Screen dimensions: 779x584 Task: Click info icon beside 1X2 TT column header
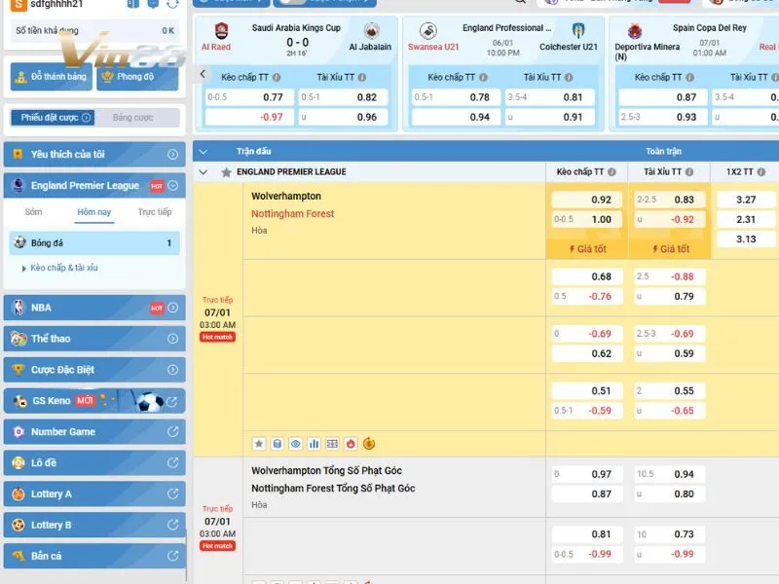pos(761,172)
